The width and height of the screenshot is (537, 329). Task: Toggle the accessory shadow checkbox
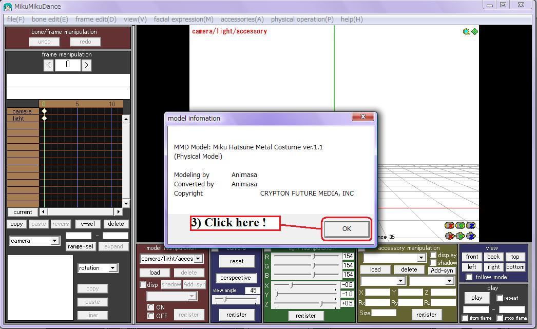433,263
